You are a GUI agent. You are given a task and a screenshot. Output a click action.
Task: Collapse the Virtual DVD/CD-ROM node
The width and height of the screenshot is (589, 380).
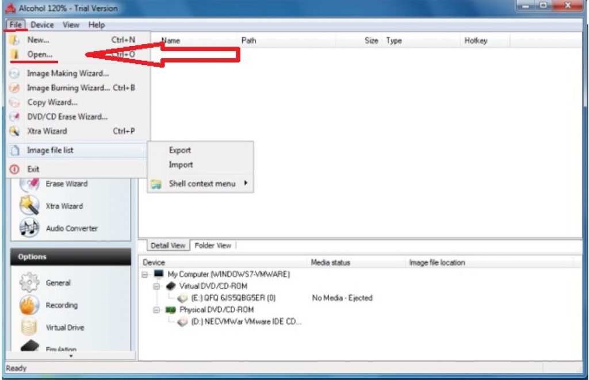[156, 286]
